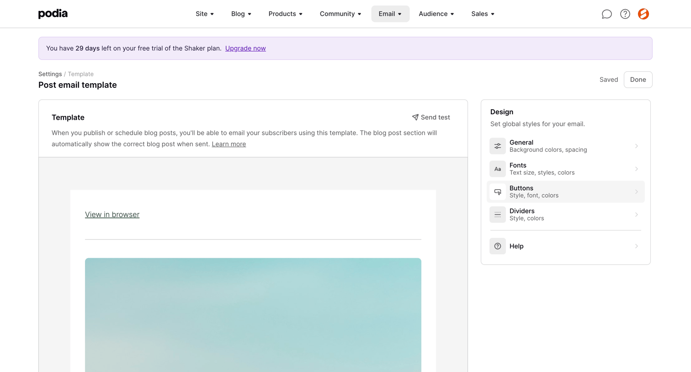Image resolution: width=691 pixels, height=372 pixels.
Task: Go to Settings breadcrumb
Action: coord(50,74)
